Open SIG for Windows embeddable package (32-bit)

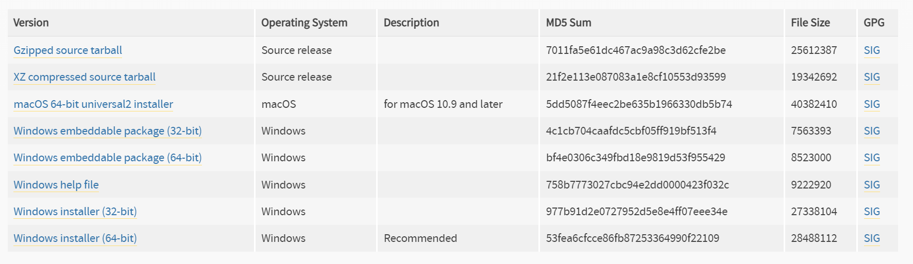pyautogui.click(x=872, y=131)
